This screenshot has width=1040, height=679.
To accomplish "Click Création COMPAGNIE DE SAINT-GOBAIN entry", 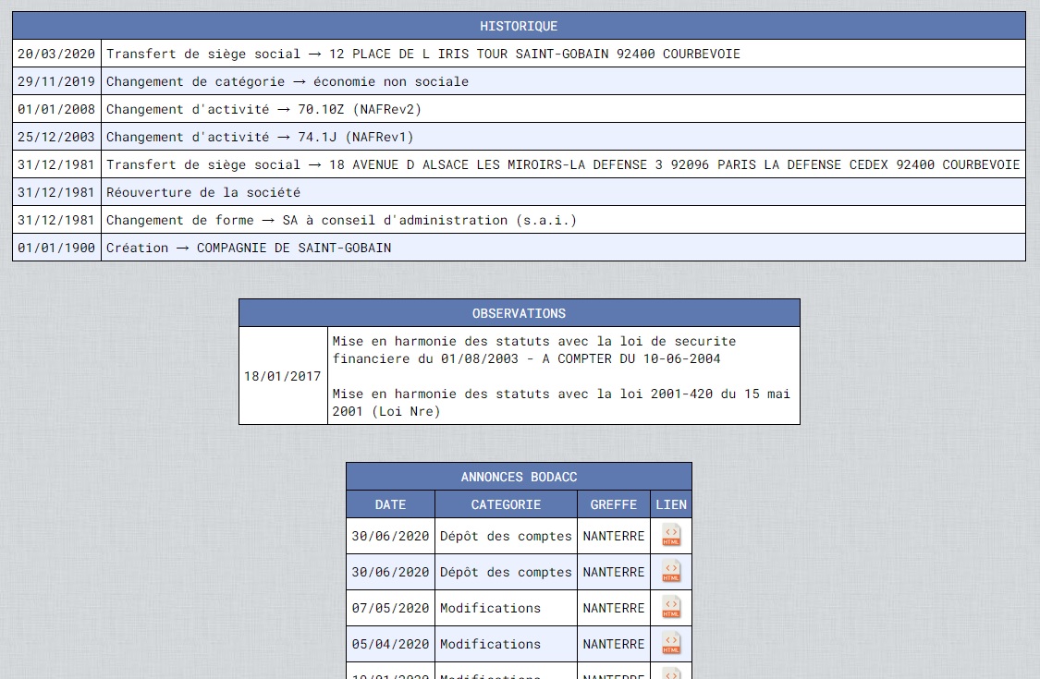I will pyautogui.click(x=249, y=248).
